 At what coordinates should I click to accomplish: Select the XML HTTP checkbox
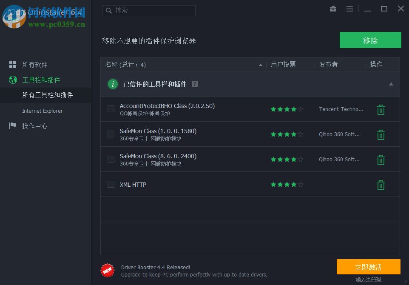(x=111, y=185)
